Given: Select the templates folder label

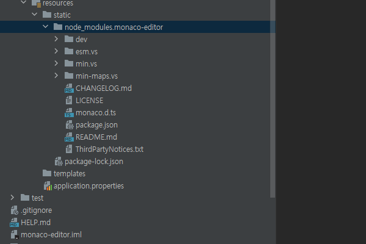Looking at the screenshot, I should (x=70, y=174).
